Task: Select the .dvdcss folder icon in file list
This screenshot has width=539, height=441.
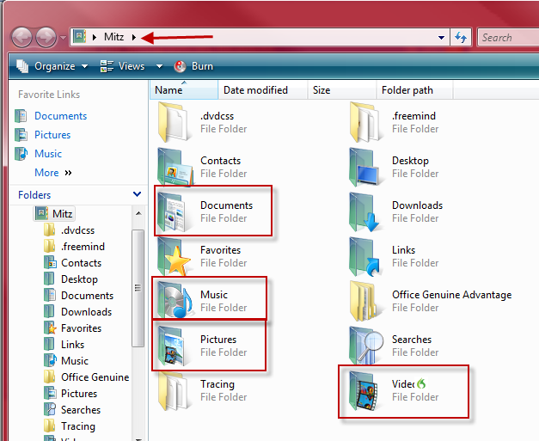Action: click(x=173, y=122)
